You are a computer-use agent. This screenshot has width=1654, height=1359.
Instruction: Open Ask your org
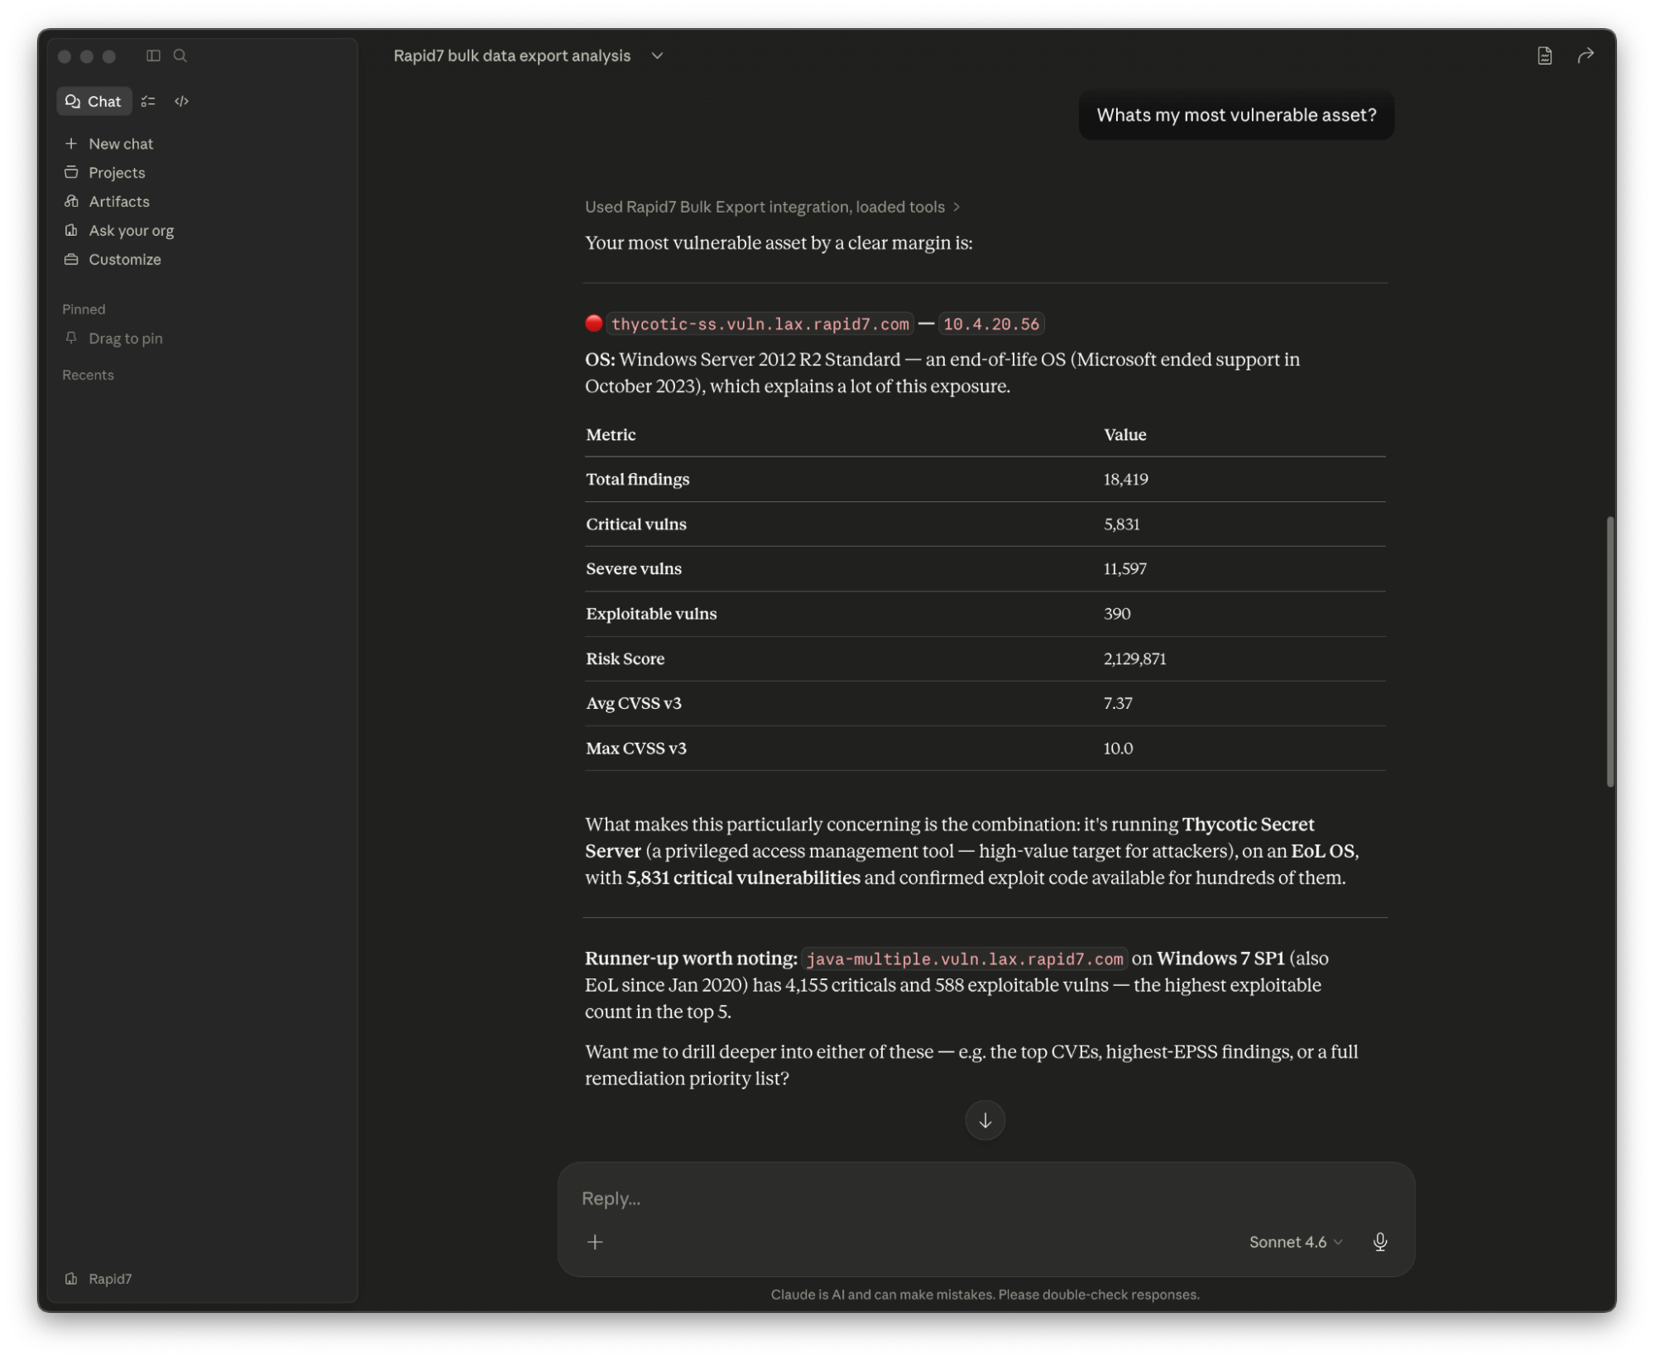coord(131,231)
